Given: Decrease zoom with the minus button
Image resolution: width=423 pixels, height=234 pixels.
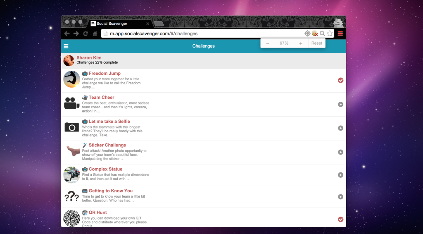Looking at the screenshot, I should point(268,43).
